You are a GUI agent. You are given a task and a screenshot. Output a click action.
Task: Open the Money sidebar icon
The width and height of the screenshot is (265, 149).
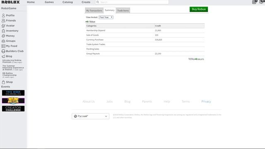(x=3, y=36)
